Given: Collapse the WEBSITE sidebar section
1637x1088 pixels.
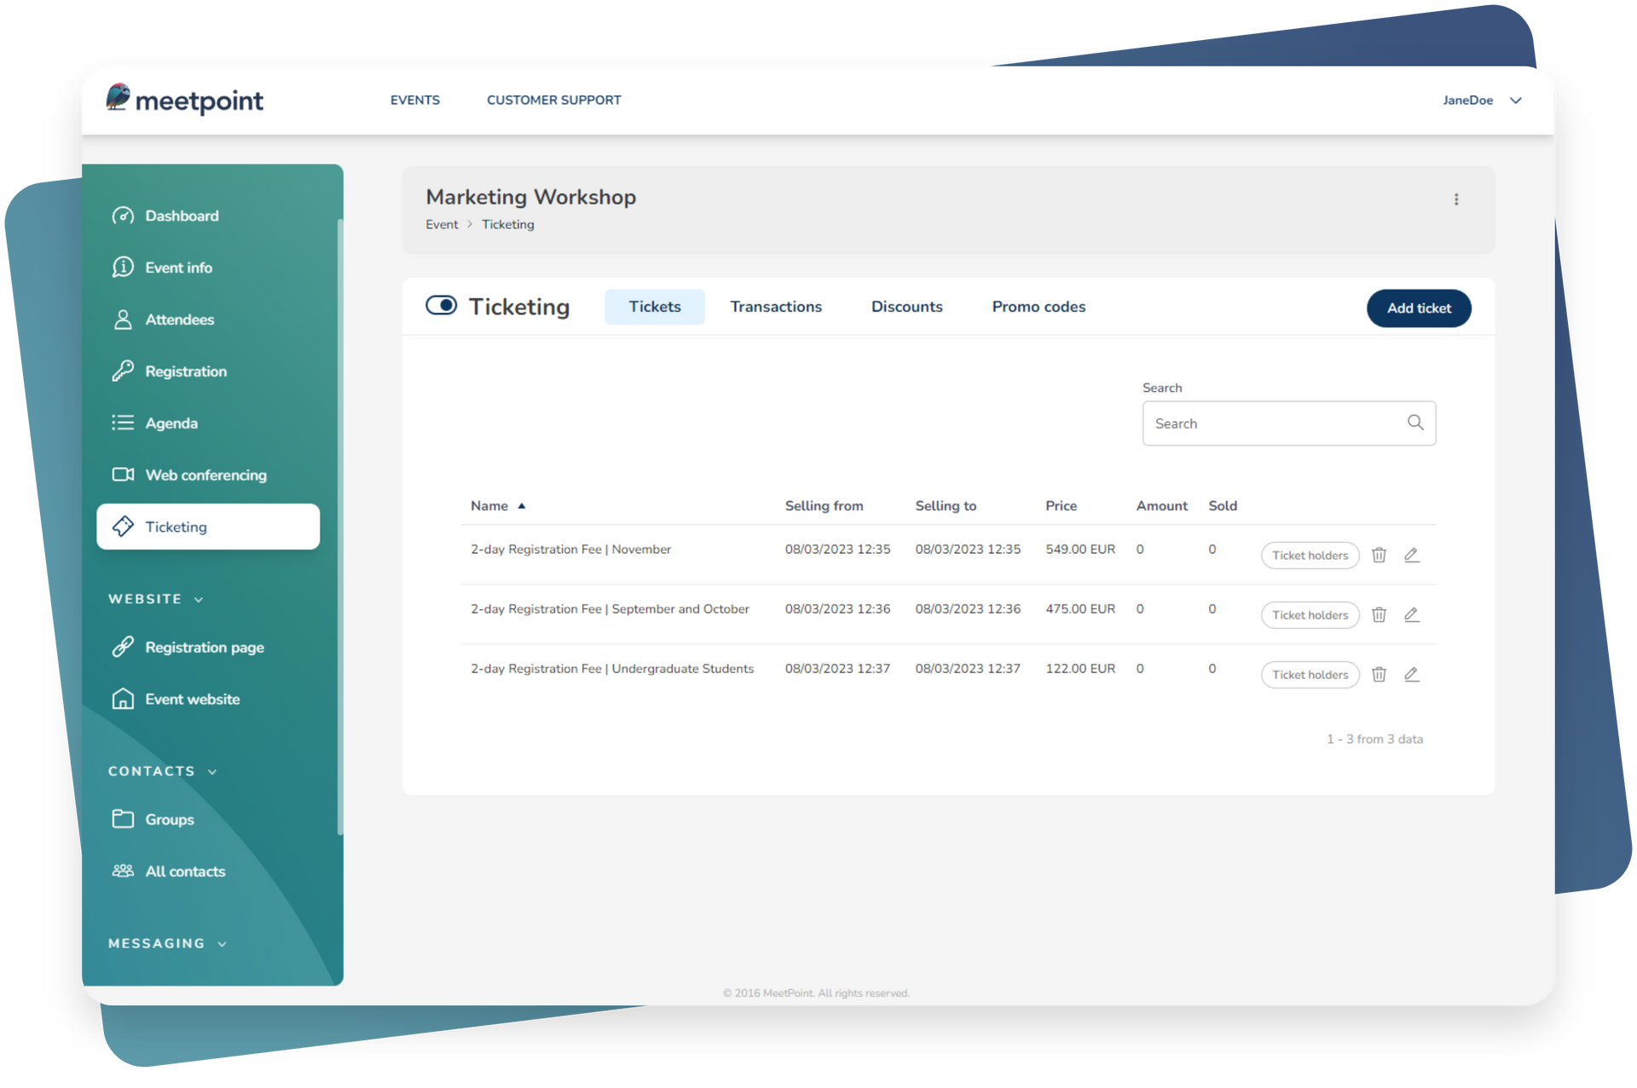Looking at the screenshot, I should point(199,600).
